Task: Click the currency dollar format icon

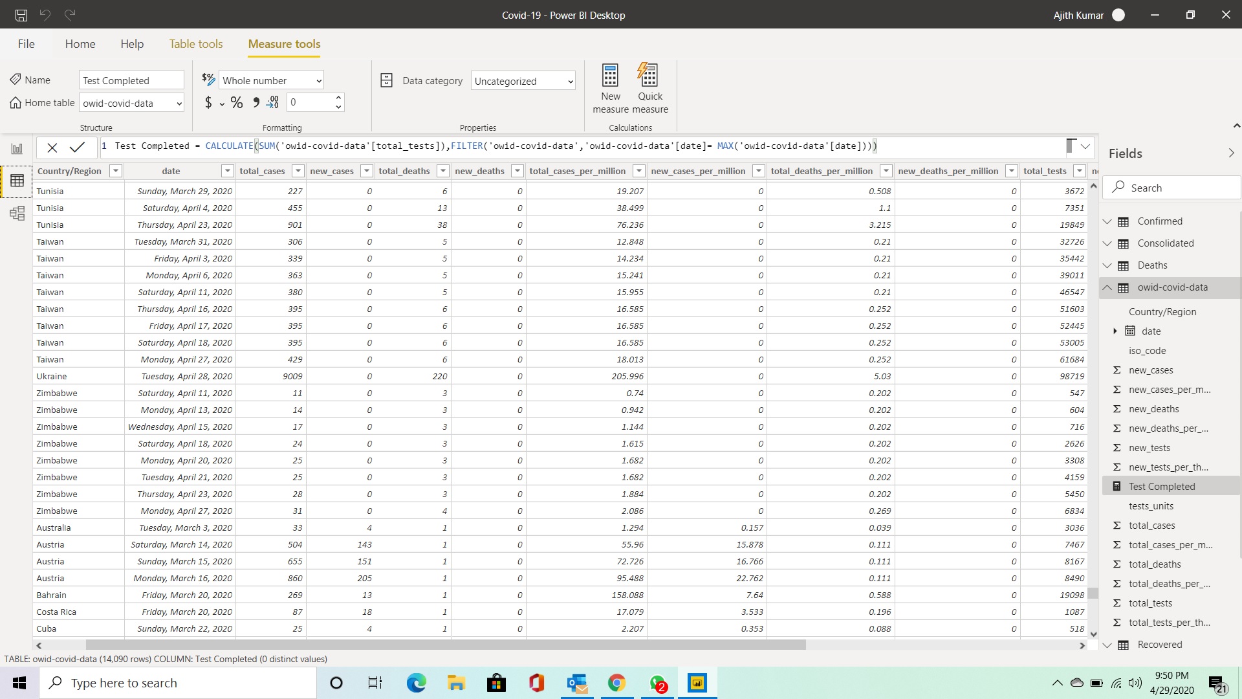Action: click(208, 102)
